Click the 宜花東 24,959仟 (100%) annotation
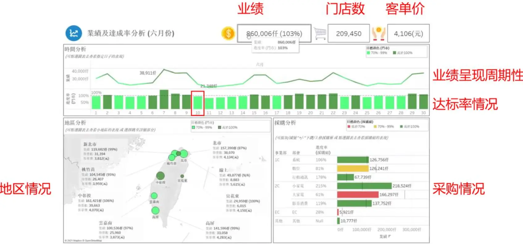523x244 pixels. [x=243, y=203]
